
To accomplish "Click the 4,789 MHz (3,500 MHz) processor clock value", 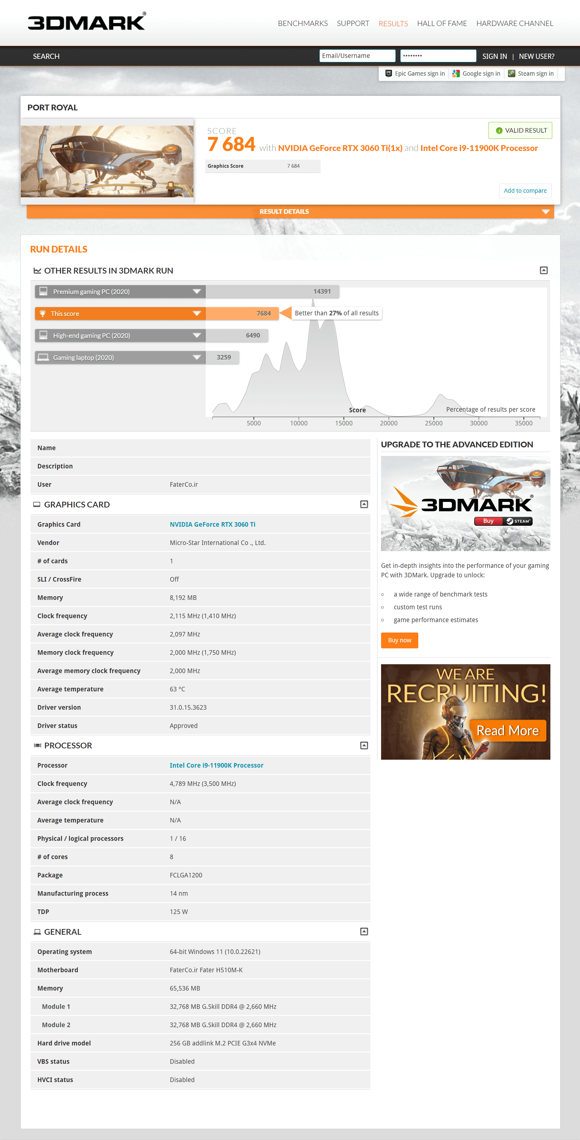I will click(203, 784).
